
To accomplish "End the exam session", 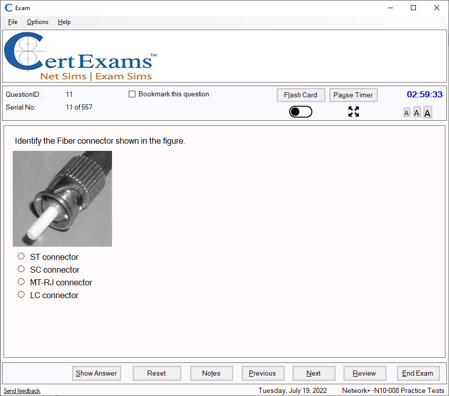I will pyautogui.click(x=418, y=373).
